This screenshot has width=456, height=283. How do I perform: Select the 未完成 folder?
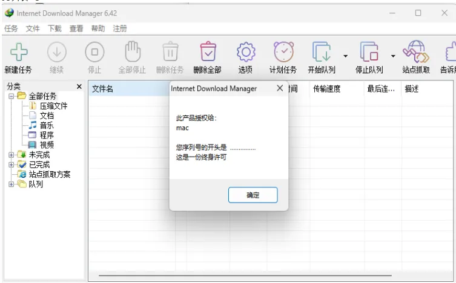coord(39,155)
